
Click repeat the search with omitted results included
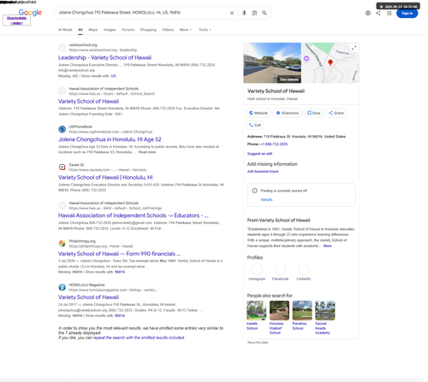pyautogui.click(x=139, y=338)
